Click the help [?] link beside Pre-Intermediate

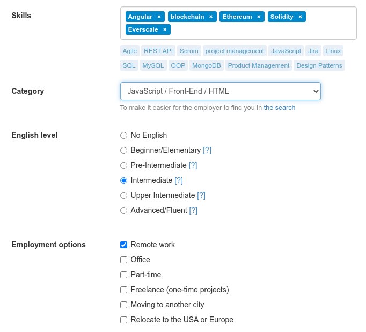[x=193, y=165]
